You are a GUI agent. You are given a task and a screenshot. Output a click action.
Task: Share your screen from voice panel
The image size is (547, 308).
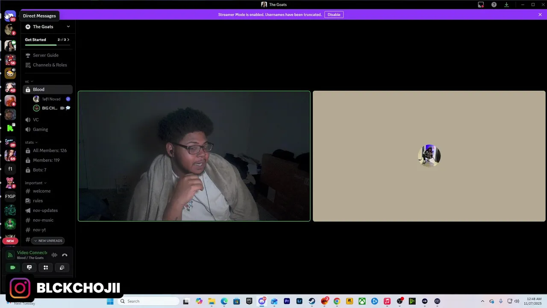click(x=29, y=267)
